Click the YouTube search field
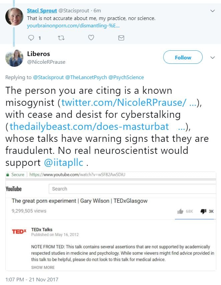221x285 pixels. coord(132,189)
